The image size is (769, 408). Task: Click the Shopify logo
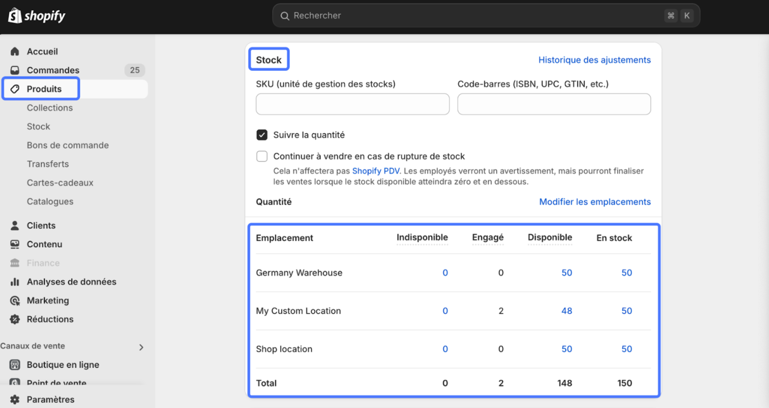[36, 15]
